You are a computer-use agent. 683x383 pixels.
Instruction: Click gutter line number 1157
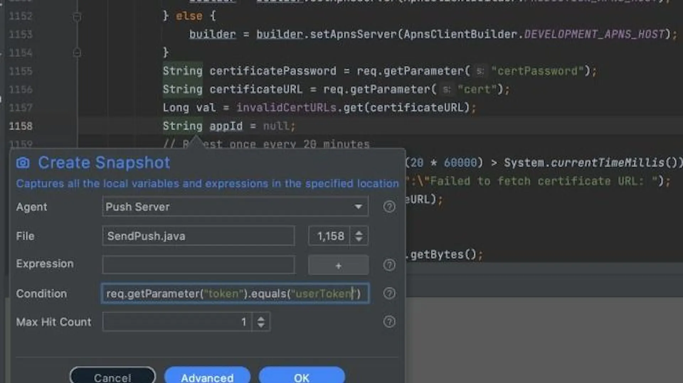[x=21, y=108]
